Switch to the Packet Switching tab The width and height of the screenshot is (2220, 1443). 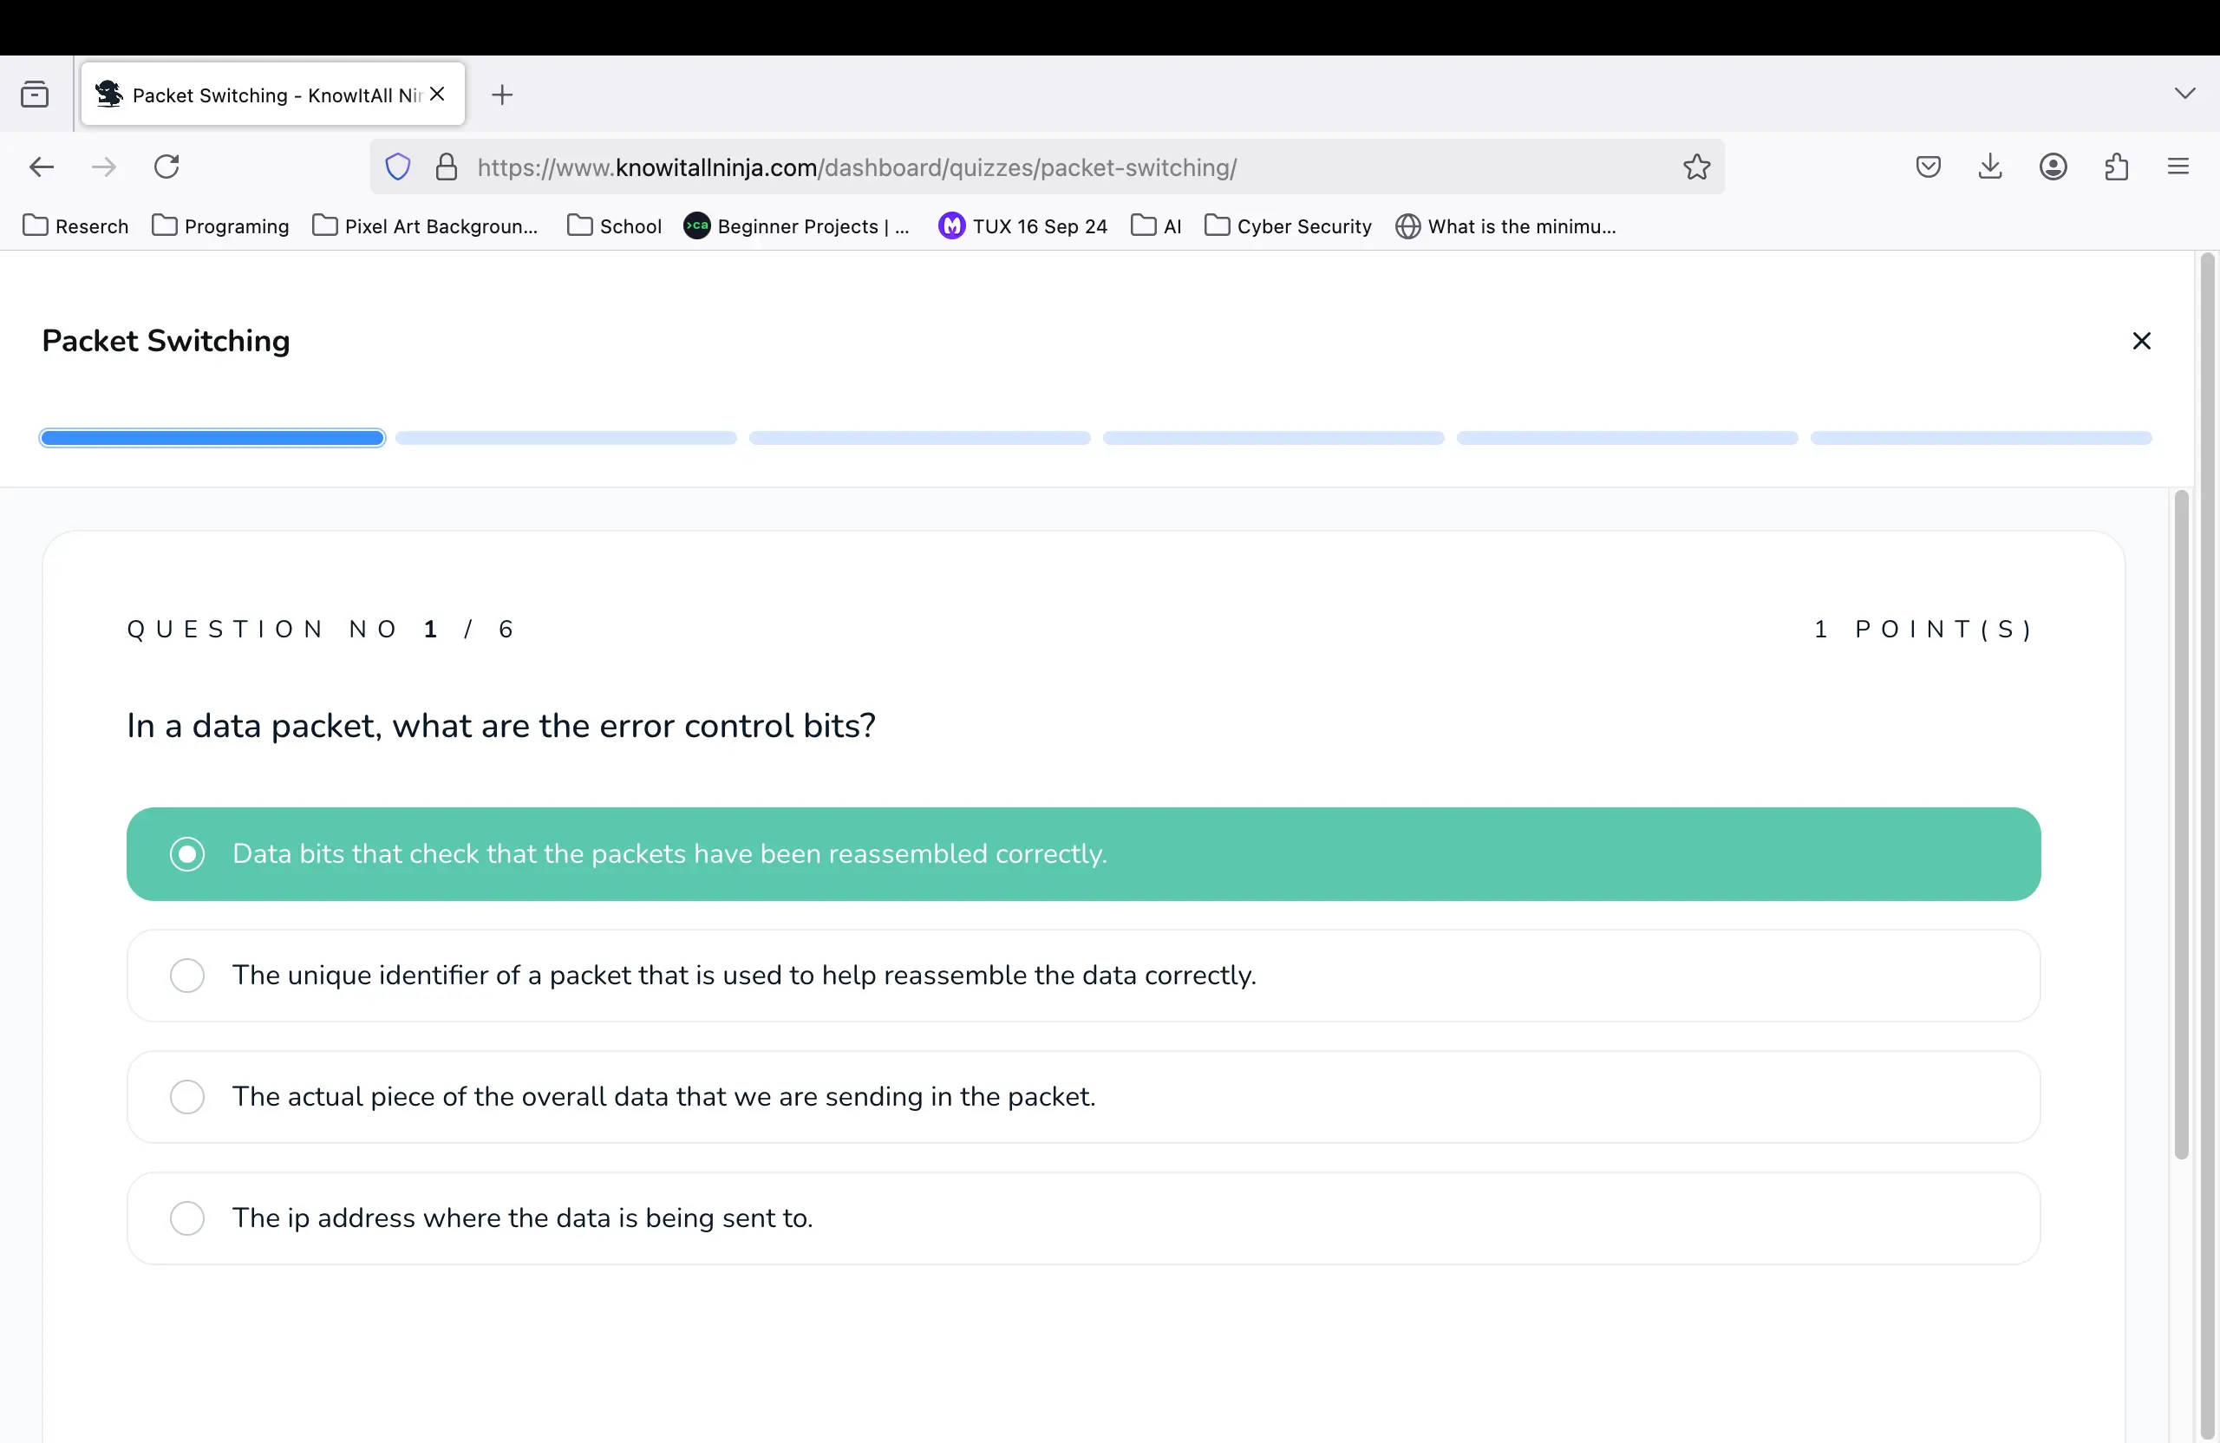261,94
